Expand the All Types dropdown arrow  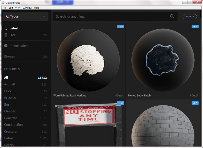coord(44,16)
